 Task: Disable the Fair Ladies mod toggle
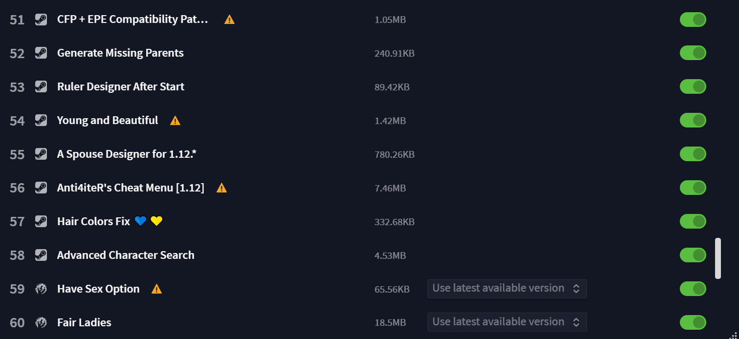693,323
